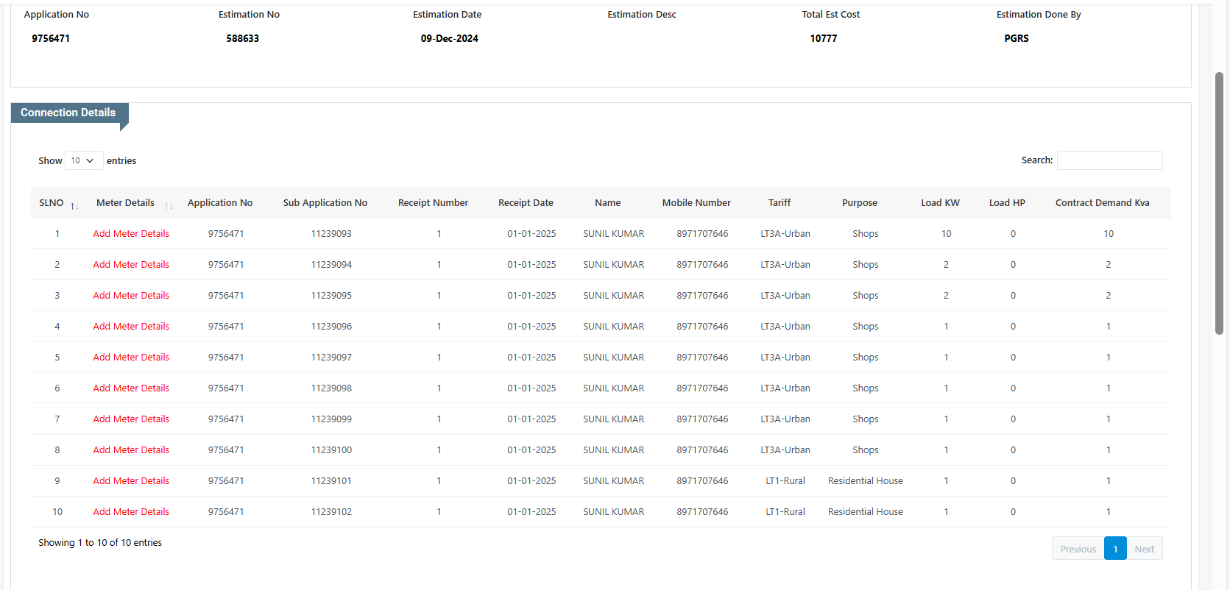Viewport: 1230px width, 590px height.
Task: Select Add Meter Details for sub application 11239096
Action: click(131, 327)
